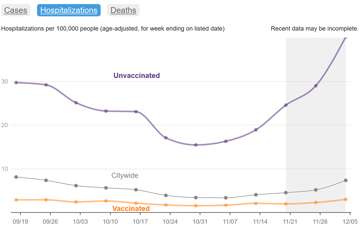Click the 'Recent data may be incomplete' note
Image resolution: width=361 pixels, height=227 pixels.
pyautogui.click(x=314, y=29)
